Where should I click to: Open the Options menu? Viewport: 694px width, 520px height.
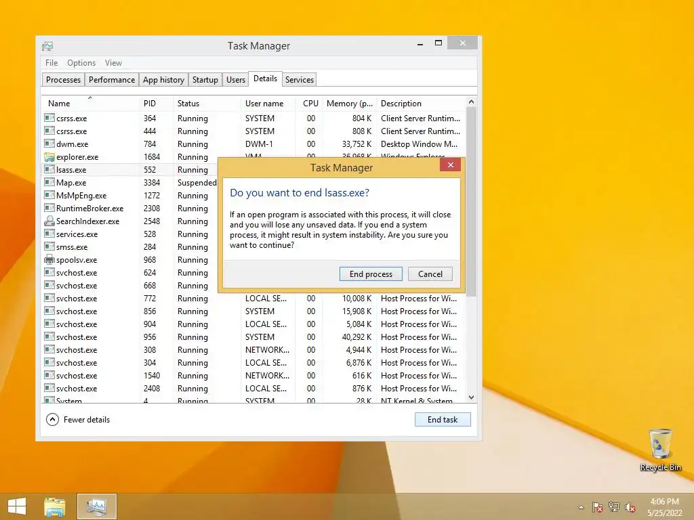81,63
